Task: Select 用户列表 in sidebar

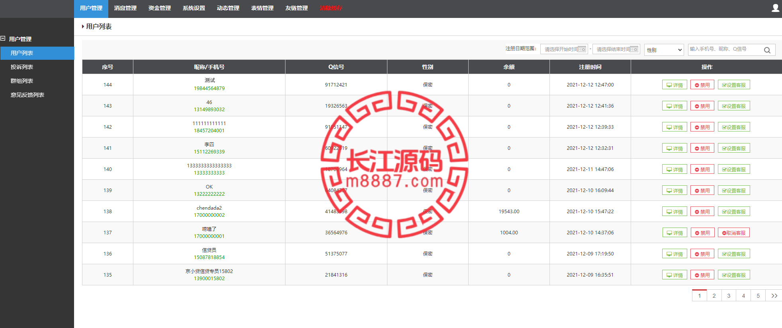Action: (37, 53)
